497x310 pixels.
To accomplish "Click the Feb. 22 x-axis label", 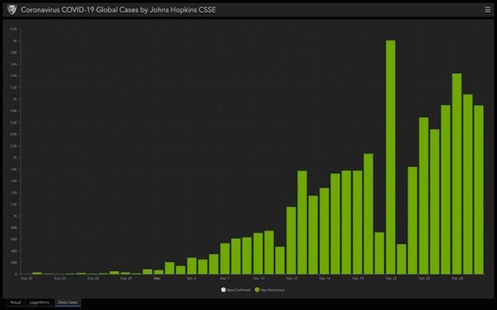I will tap(390, 279).
